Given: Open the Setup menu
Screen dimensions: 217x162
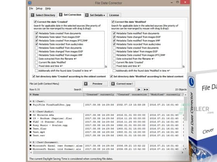Looking at the screenshot, I should (x=39, y=8).
